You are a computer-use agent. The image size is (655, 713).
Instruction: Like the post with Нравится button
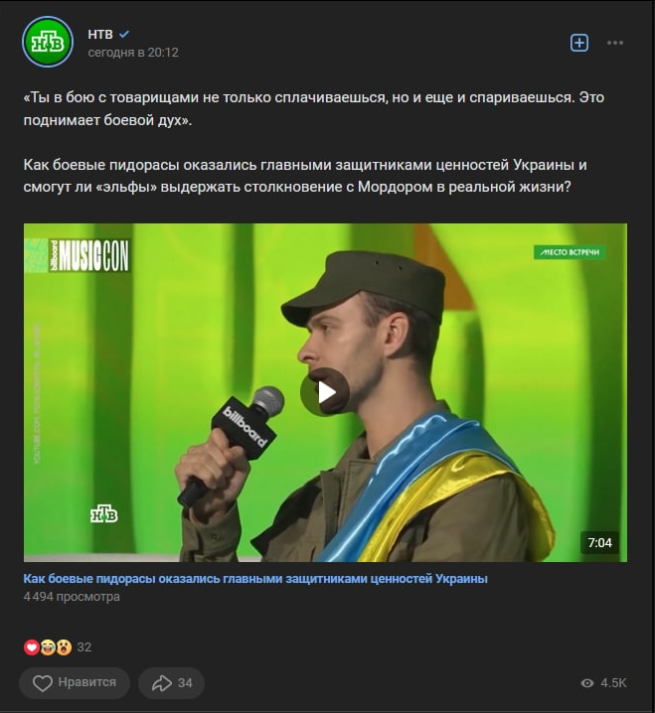(75, 682)
